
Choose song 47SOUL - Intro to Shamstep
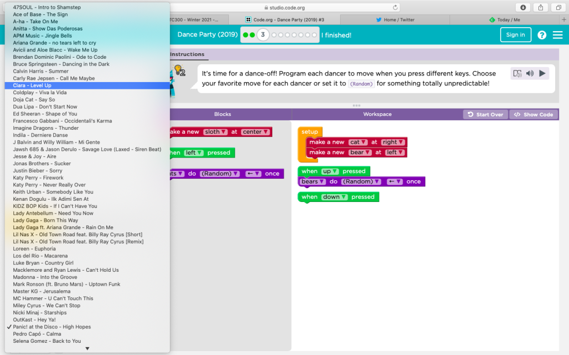87,7
